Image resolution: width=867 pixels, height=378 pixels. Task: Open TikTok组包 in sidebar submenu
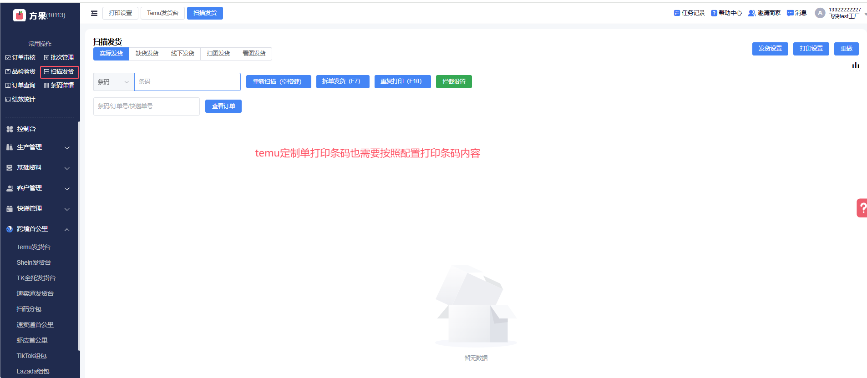[x=32, y=356]
